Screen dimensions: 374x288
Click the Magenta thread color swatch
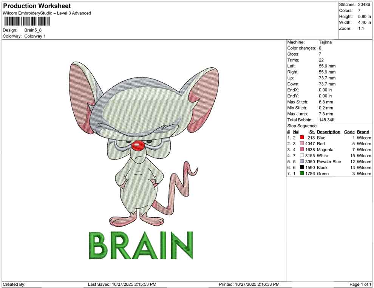[x=302, y=149]
